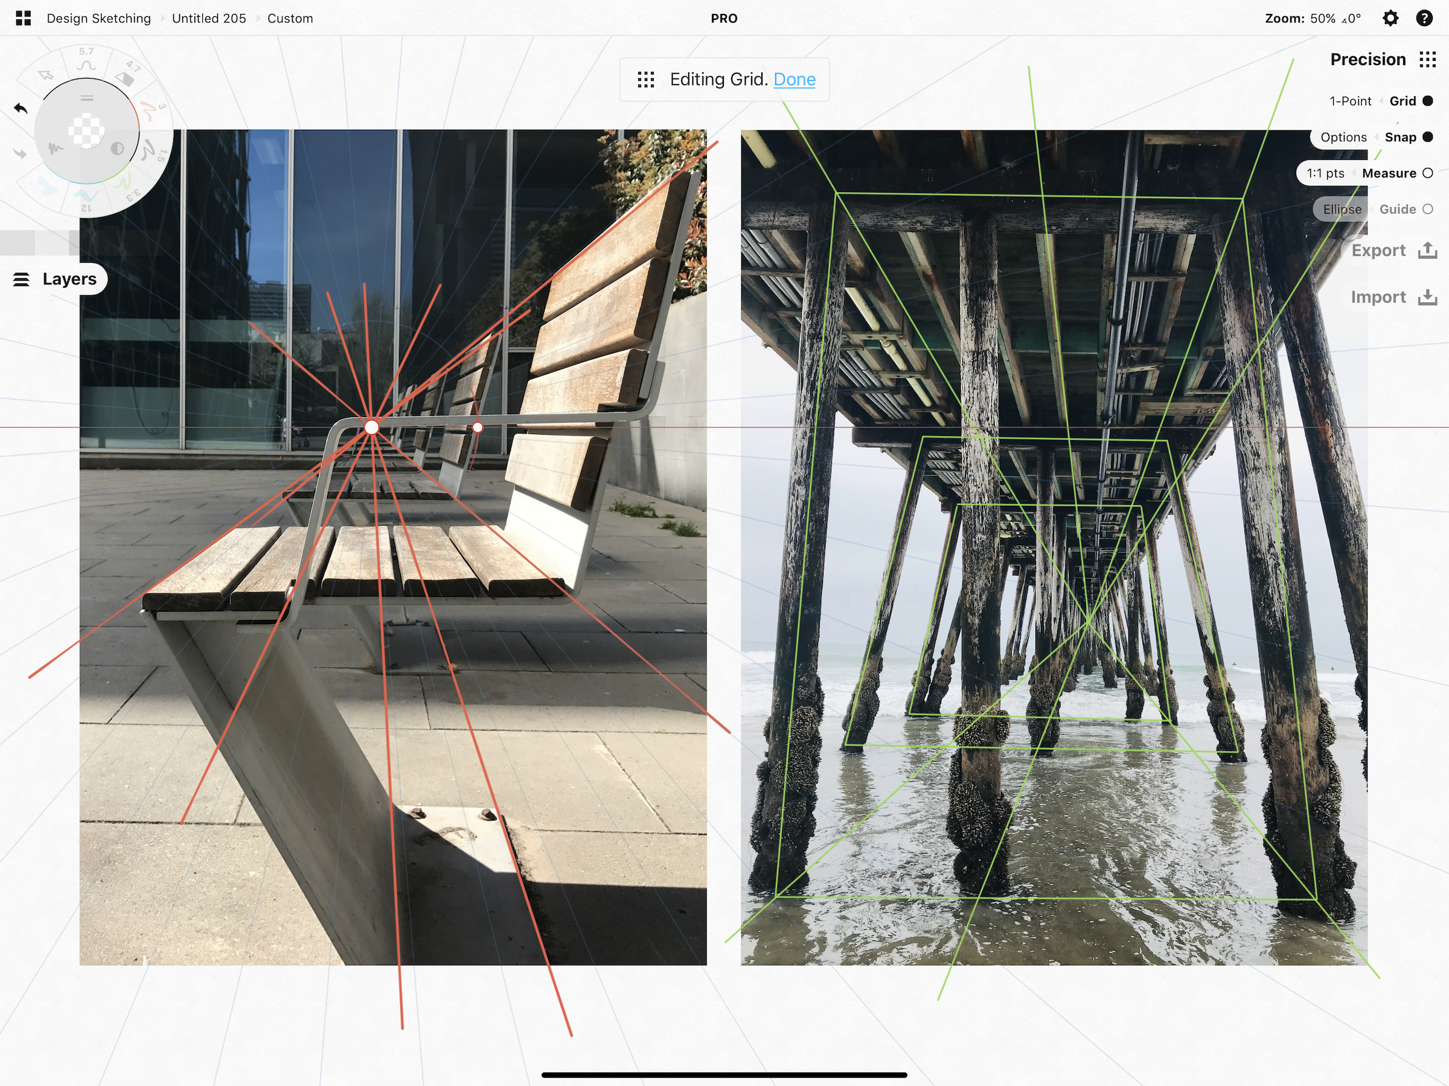The image size is (1449, 1086).
Task: Click the Done link
Action: (x=794, y=79)
